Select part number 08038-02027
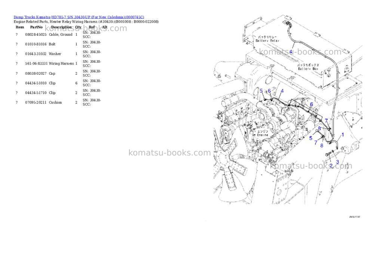 (x=36, y=74)
